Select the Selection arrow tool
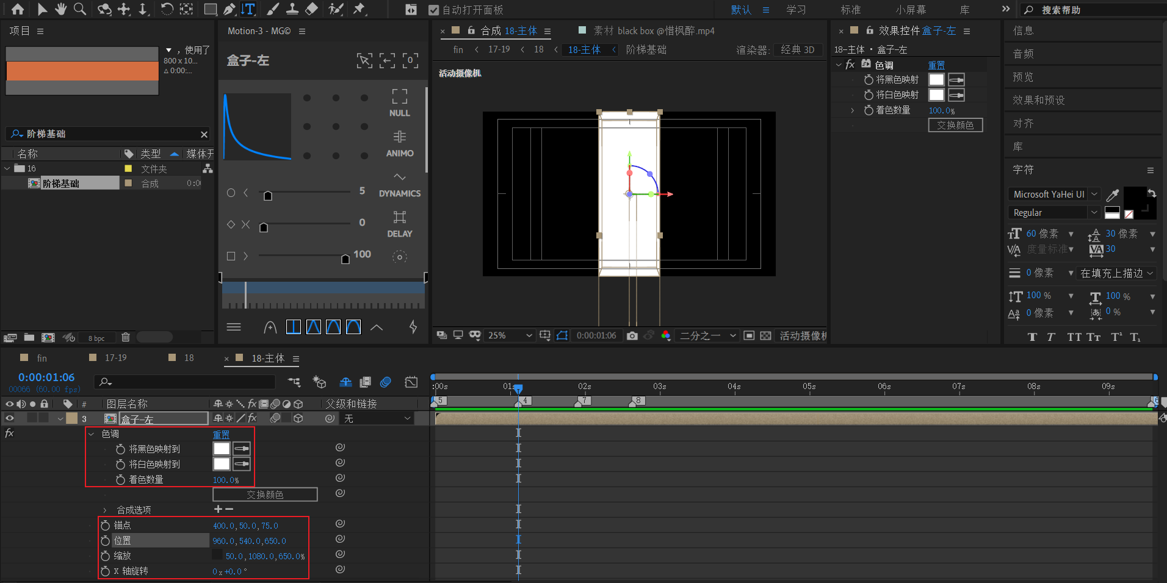The height and width of the screenshot is (583, 1167). [42, 9]
